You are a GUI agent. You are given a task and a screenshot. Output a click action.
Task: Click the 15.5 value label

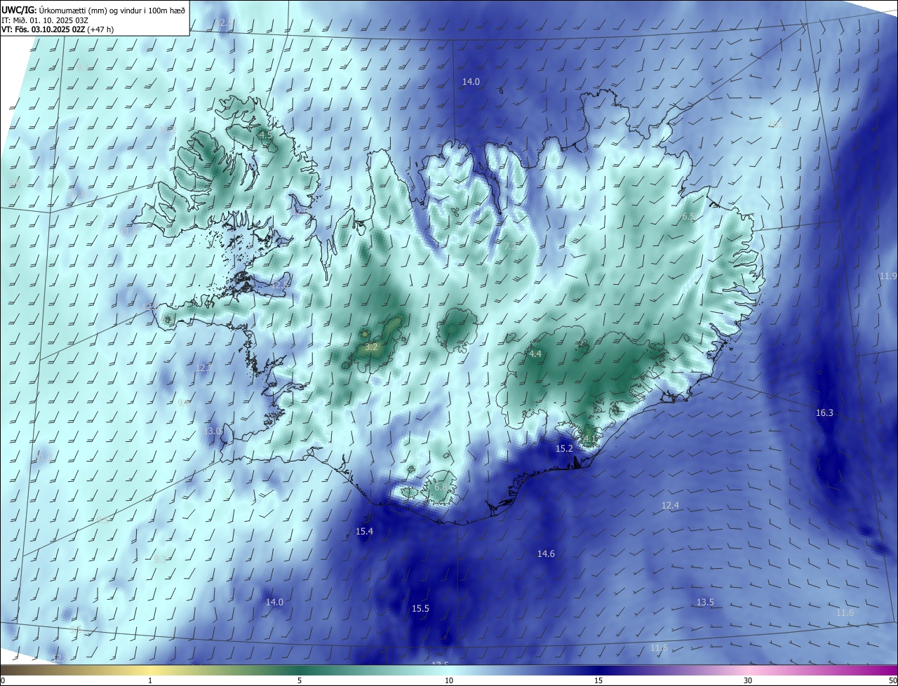pyautogui.click(x=420, y=609)
